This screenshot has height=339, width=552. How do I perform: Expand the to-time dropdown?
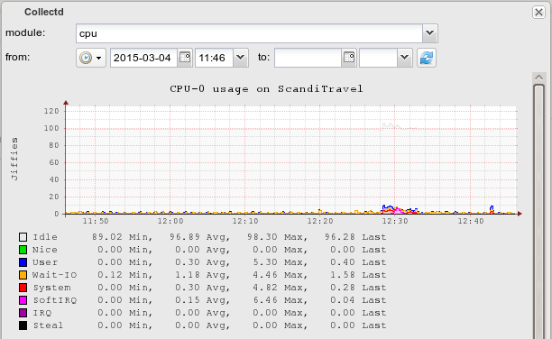pos(404,58)
